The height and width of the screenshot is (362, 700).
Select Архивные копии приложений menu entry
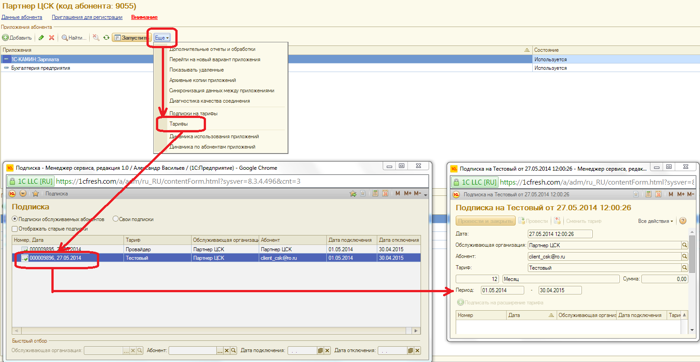point(202,80)
